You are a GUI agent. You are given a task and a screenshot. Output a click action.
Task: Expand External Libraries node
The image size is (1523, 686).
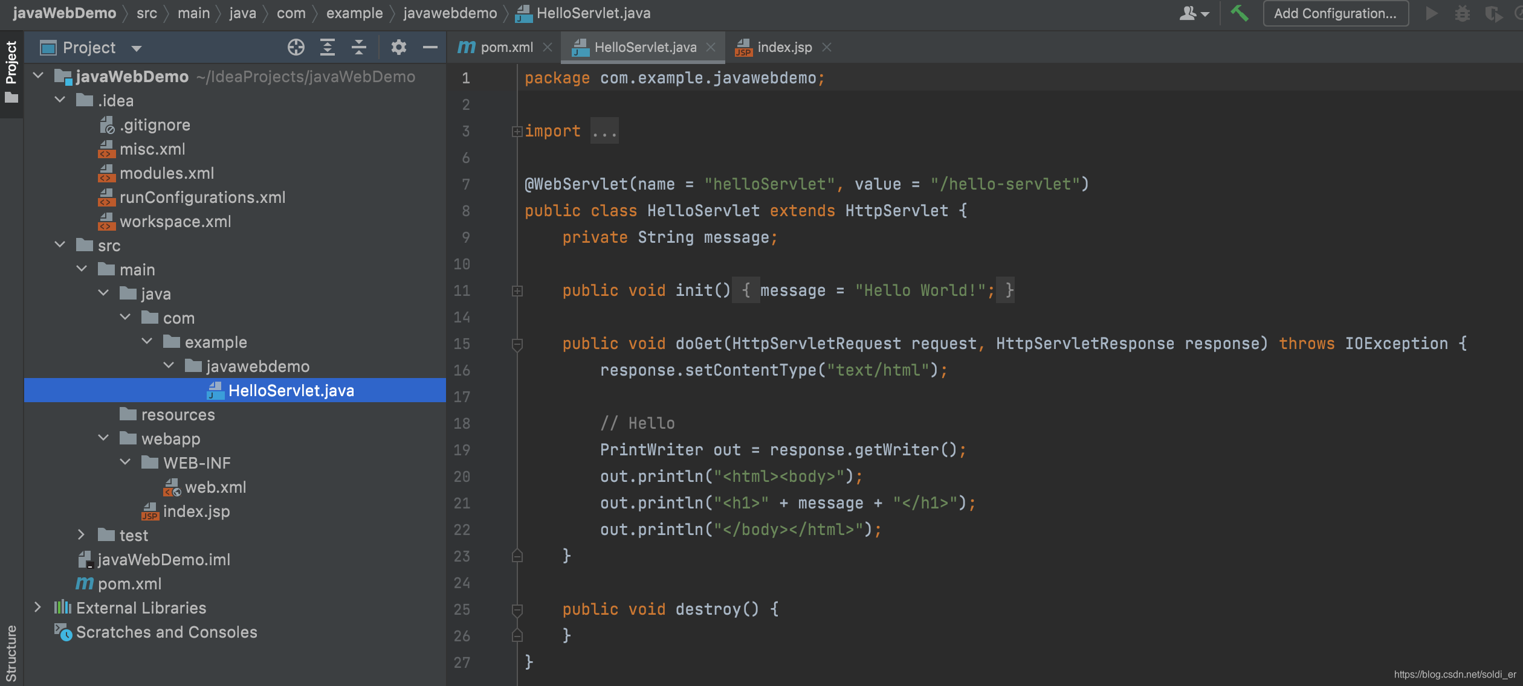tap(38, 607)
